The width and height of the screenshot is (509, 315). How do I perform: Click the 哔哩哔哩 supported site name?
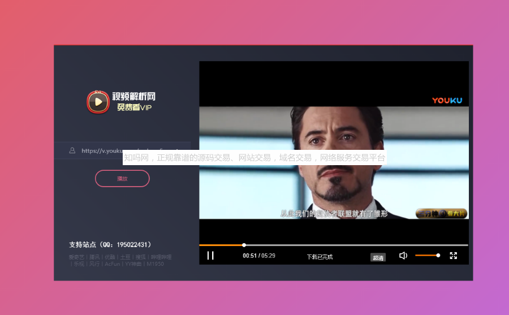coord(161,257)
